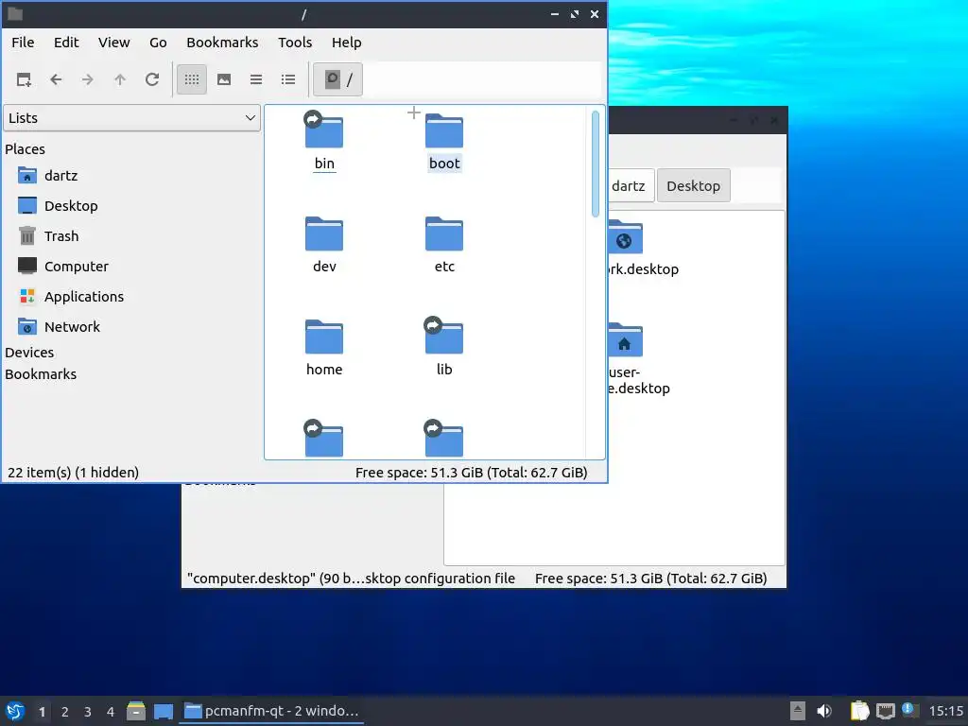Click the vertical scrollbar in file view
The height and width of the screenshot is (726, 968).
click(596, 164)
